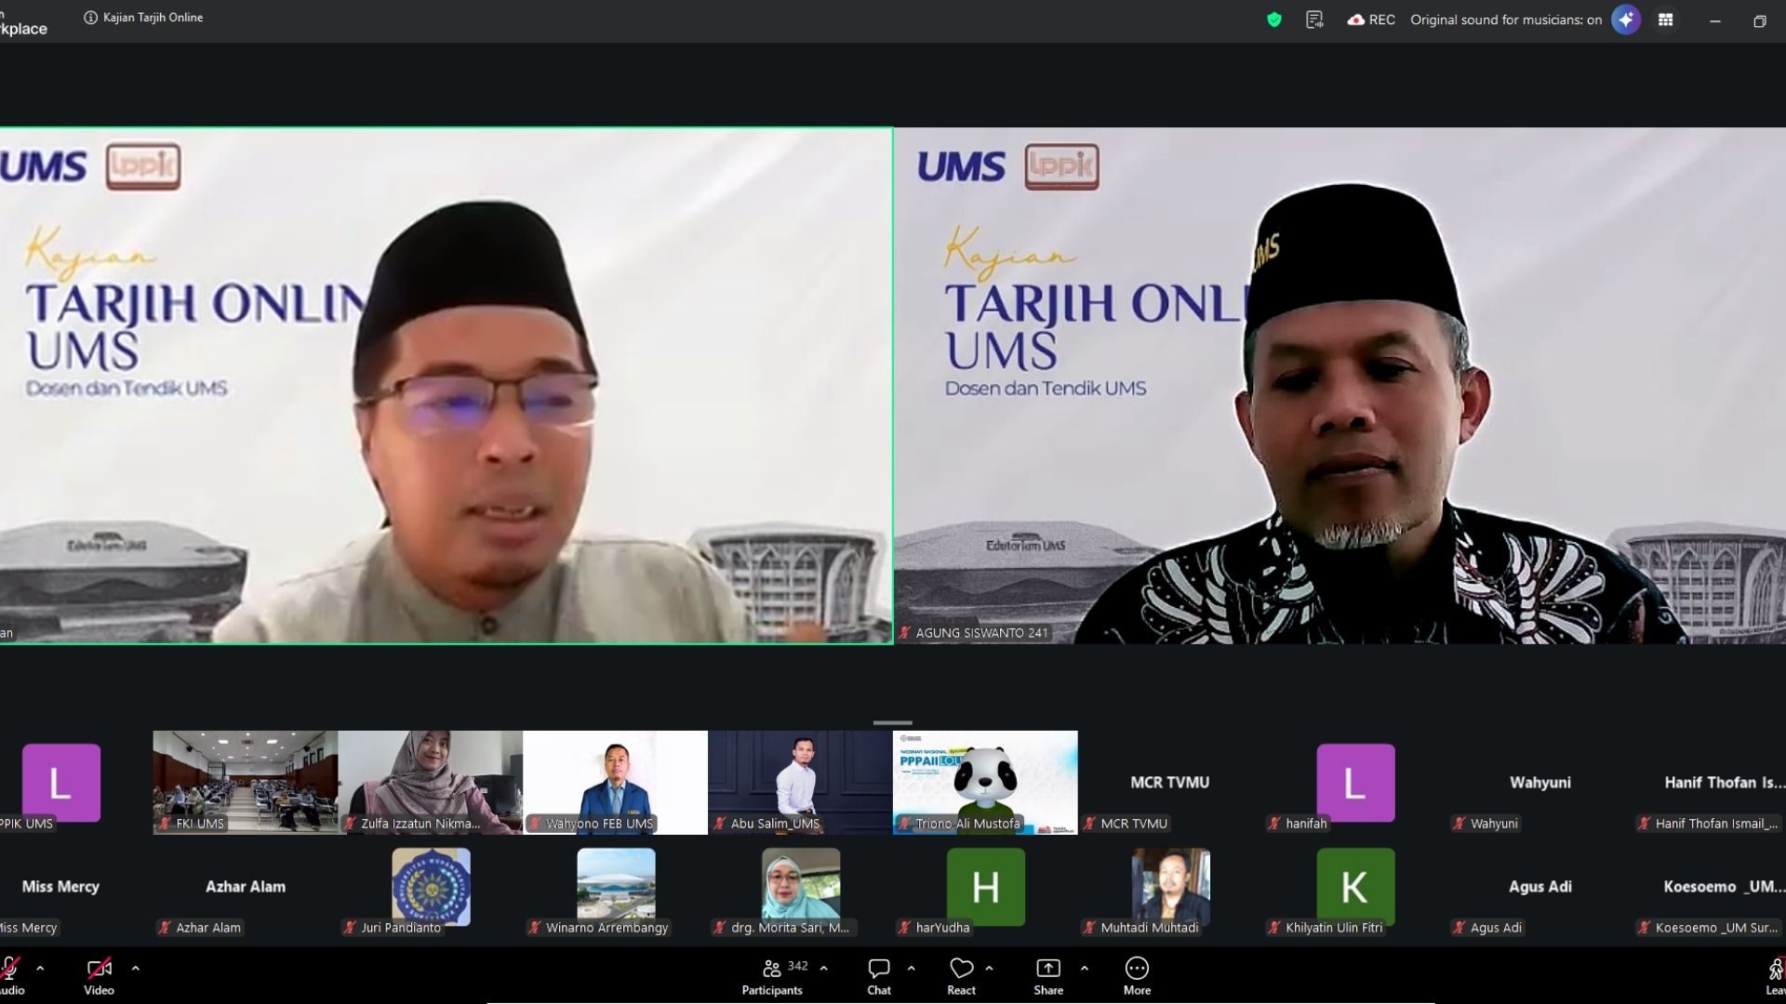The width and height of the screenshot is (1786, 1004).
Task: Click the gallery strip resize handle
Action: 893,722
